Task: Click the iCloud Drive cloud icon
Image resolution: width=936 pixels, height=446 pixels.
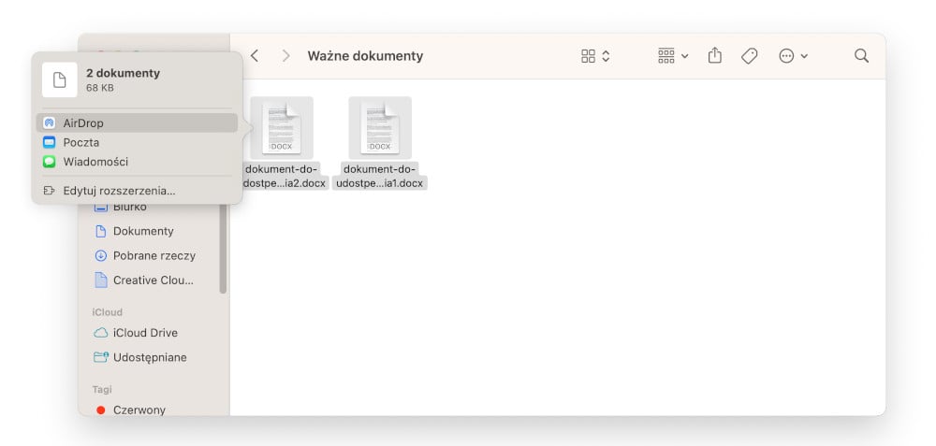Action: 101,333
